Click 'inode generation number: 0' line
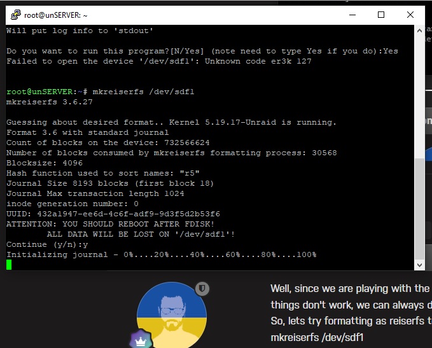432x348 pixels. click(72, 204)
